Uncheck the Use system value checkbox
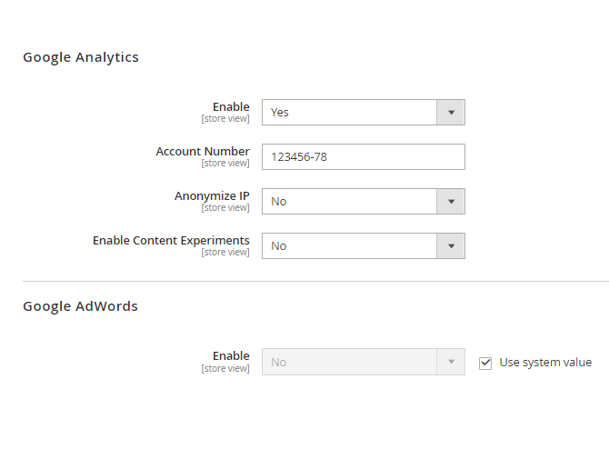609x459 pixels. (485, 363)
